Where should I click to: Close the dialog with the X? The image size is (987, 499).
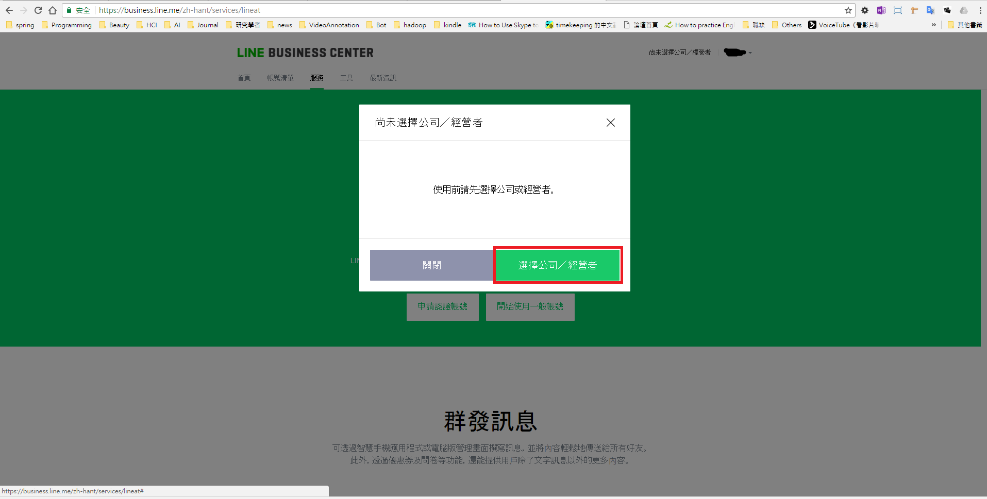[611, 123]
